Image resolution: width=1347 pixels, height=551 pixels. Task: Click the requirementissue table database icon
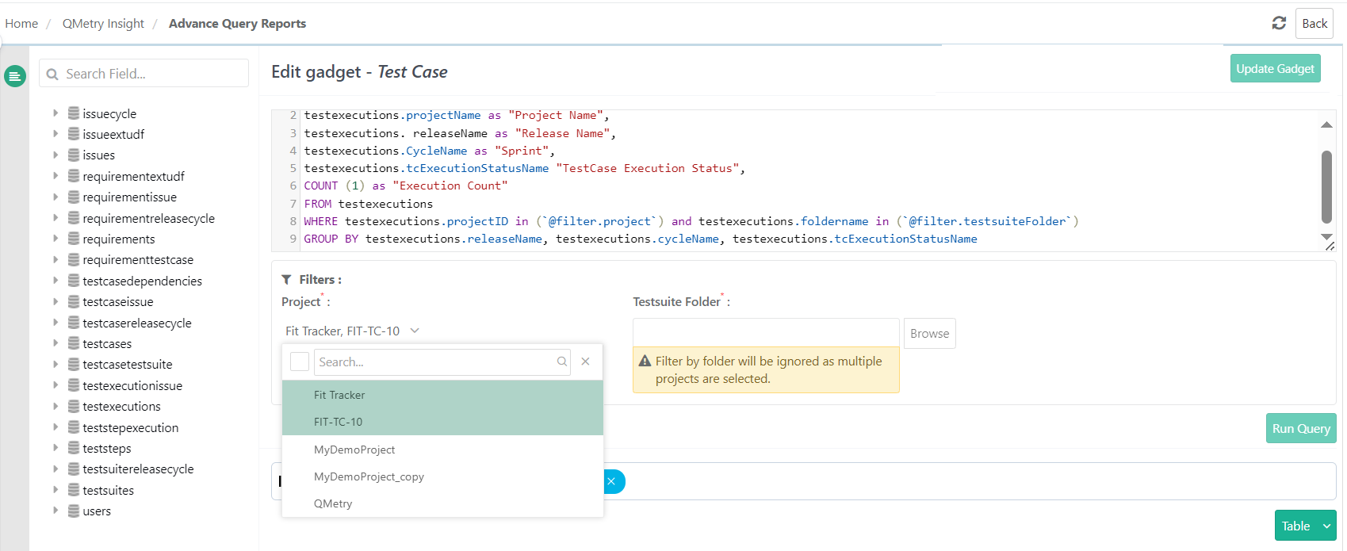pyautogui.click(x=74, y=197)
